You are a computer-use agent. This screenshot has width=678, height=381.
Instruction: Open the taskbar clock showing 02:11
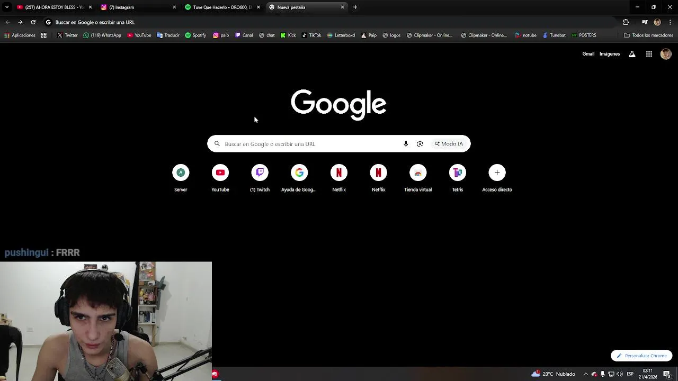[x=648, y=374]
